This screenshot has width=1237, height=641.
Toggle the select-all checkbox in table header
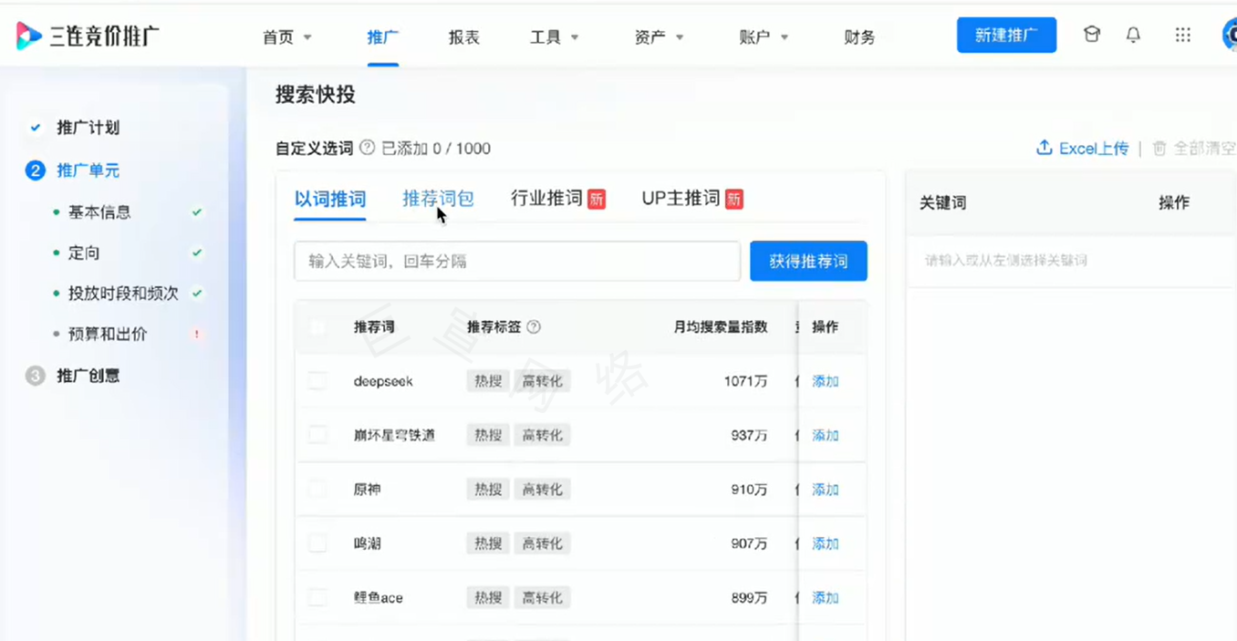tap(317, 326)
